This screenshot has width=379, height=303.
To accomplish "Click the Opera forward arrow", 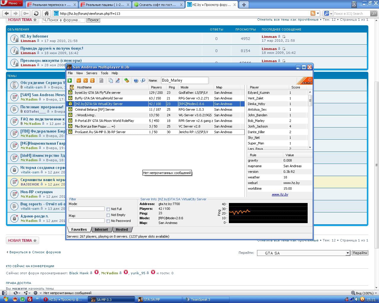I will coord(16,13).
